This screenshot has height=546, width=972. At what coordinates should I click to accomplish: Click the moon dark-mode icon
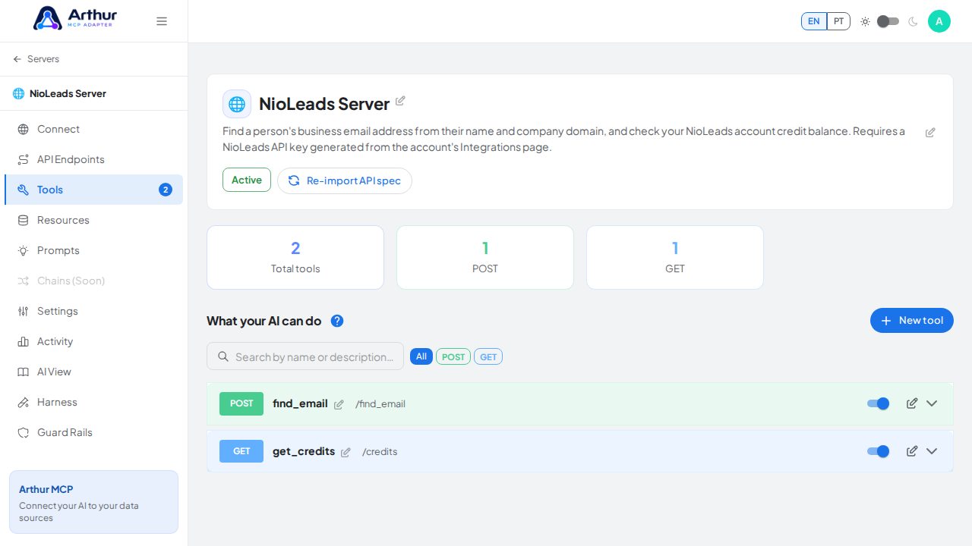[913, 21]
